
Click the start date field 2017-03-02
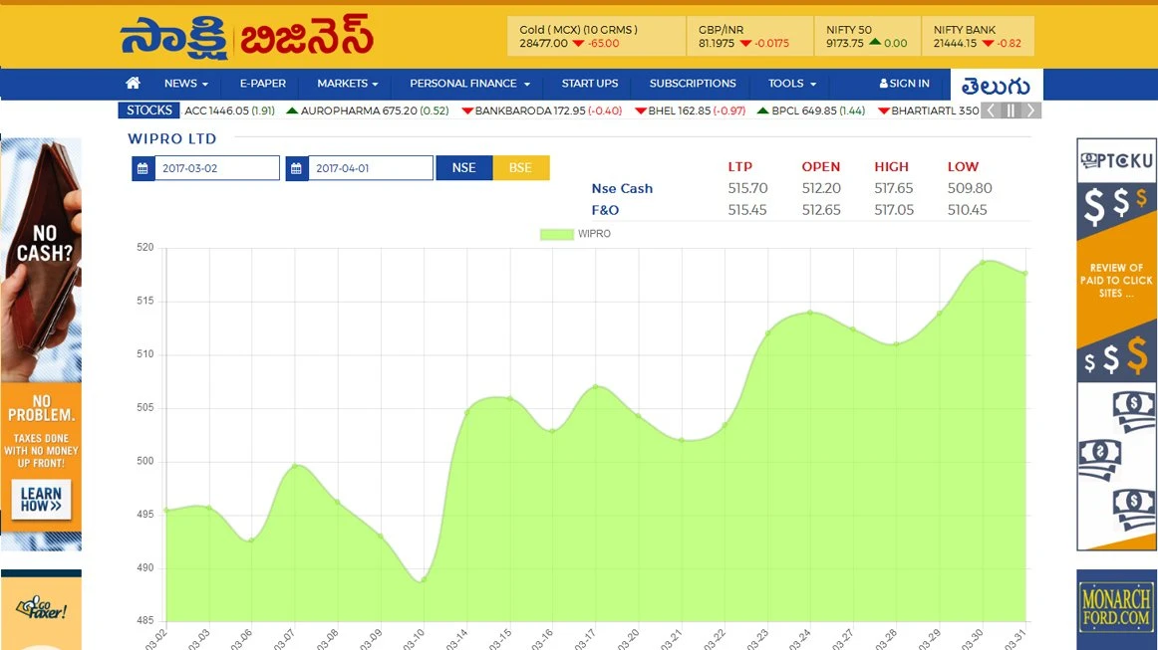click(216, 168)
